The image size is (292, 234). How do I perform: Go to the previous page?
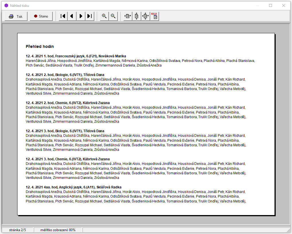click(72, 16)
